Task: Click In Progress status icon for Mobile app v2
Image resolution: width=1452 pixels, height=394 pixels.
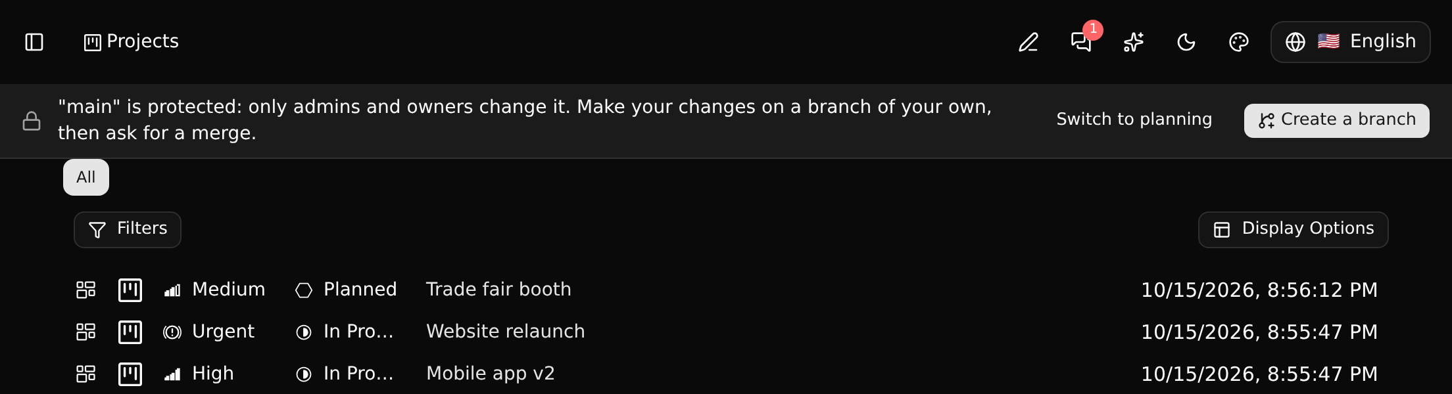Action: click(x=304, y=374)
